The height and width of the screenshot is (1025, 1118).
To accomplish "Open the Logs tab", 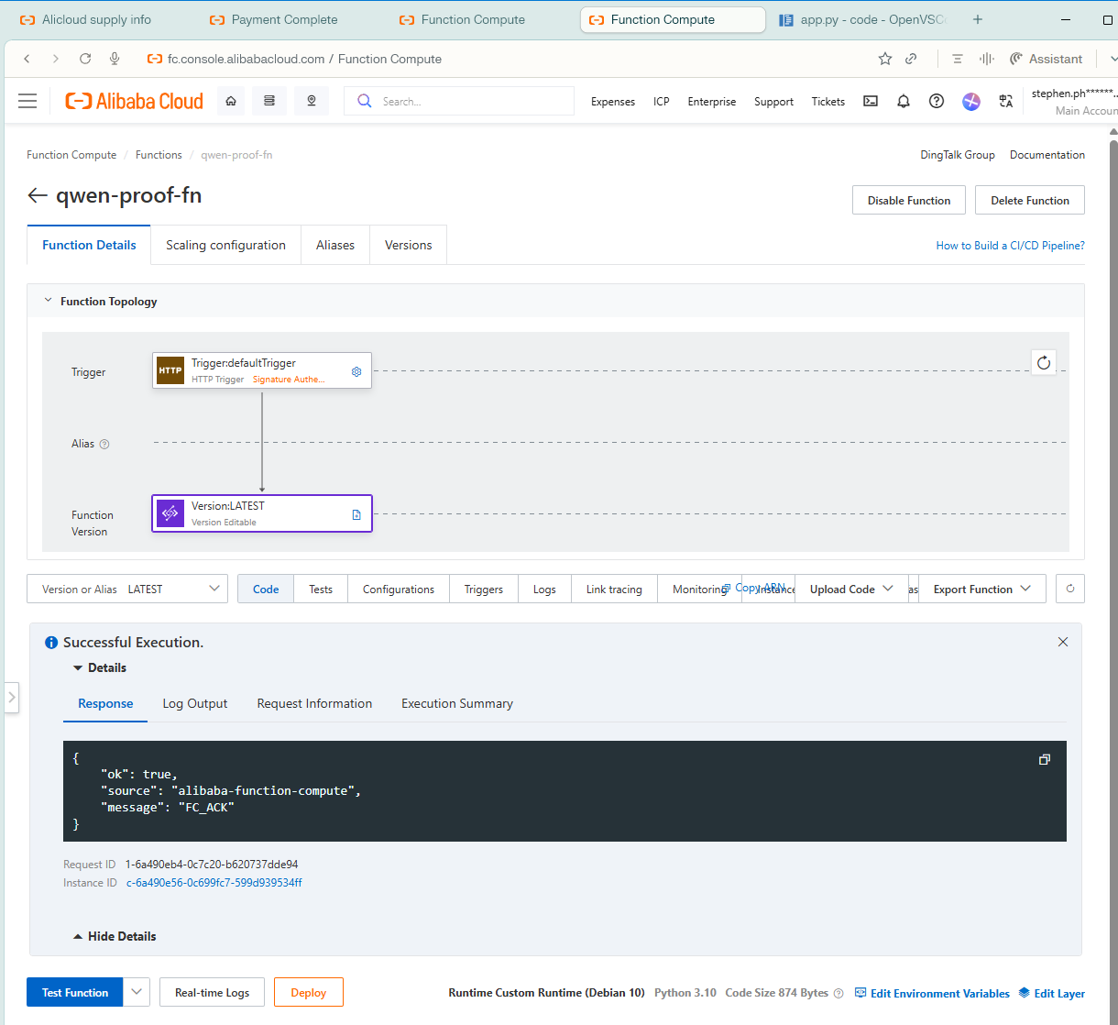I will pyautogui.click(x=544, y=589).
